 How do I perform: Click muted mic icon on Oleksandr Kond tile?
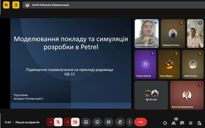pyautogui.click(x=181, y=23)
